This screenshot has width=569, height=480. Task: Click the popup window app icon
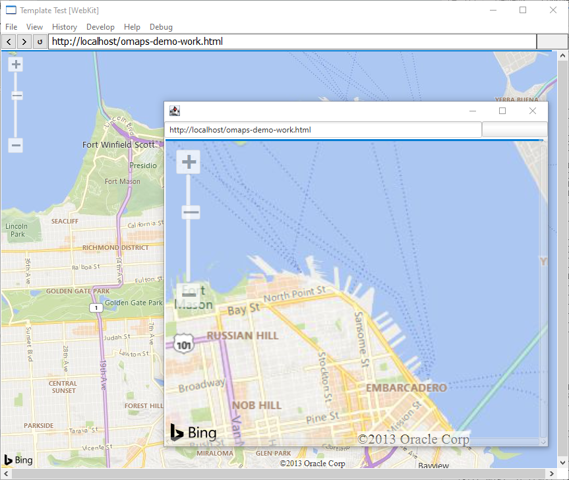(175, 111)
